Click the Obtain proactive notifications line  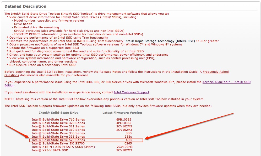pos(94,44)
